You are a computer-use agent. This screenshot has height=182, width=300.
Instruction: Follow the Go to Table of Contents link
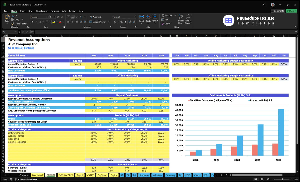pos(21,48)
